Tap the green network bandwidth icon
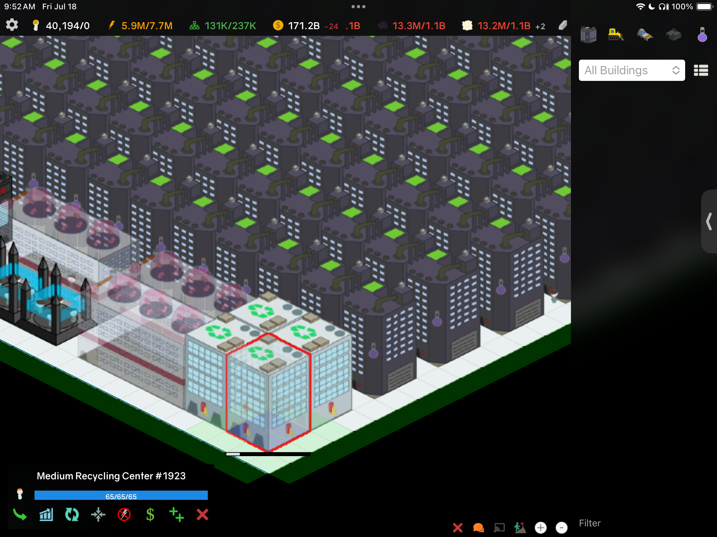Viewport: 717px width, 537px height. pos(195,26)
